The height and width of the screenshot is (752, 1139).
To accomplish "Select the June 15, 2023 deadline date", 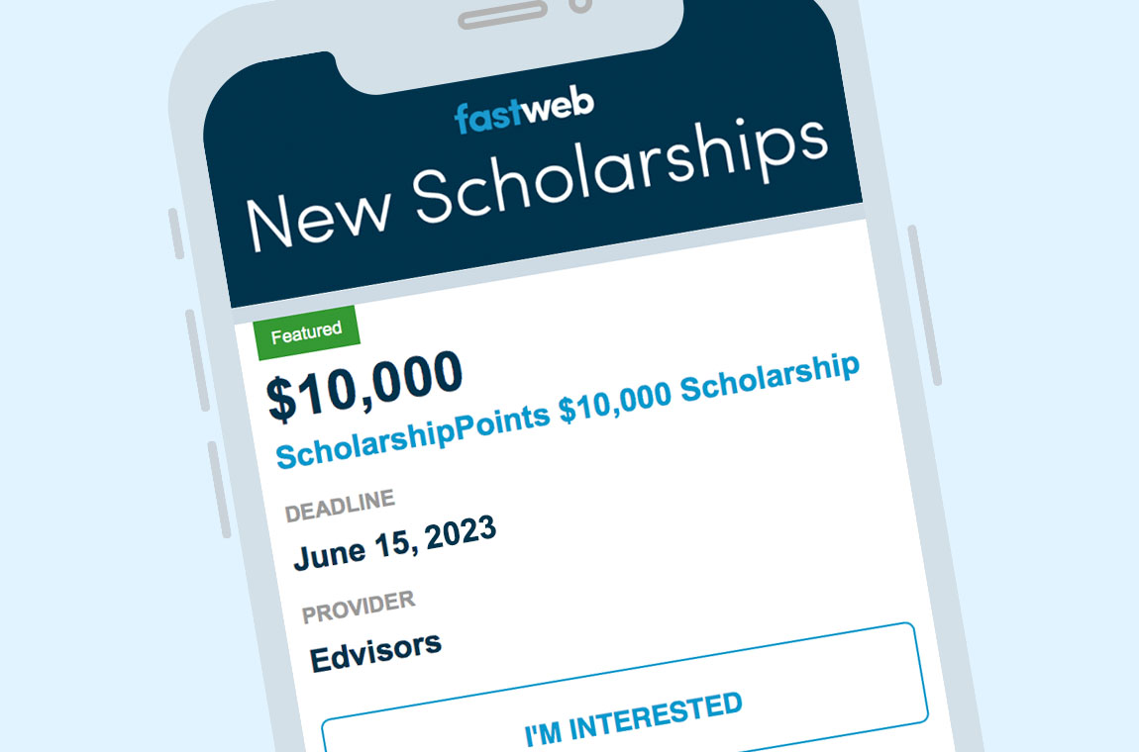I will click(395, 544).
